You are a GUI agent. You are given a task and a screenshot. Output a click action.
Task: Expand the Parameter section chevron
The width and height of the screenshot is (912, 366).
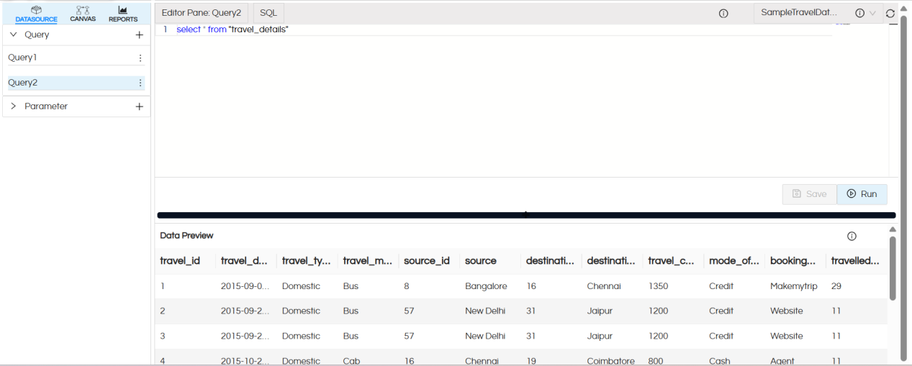13,106
